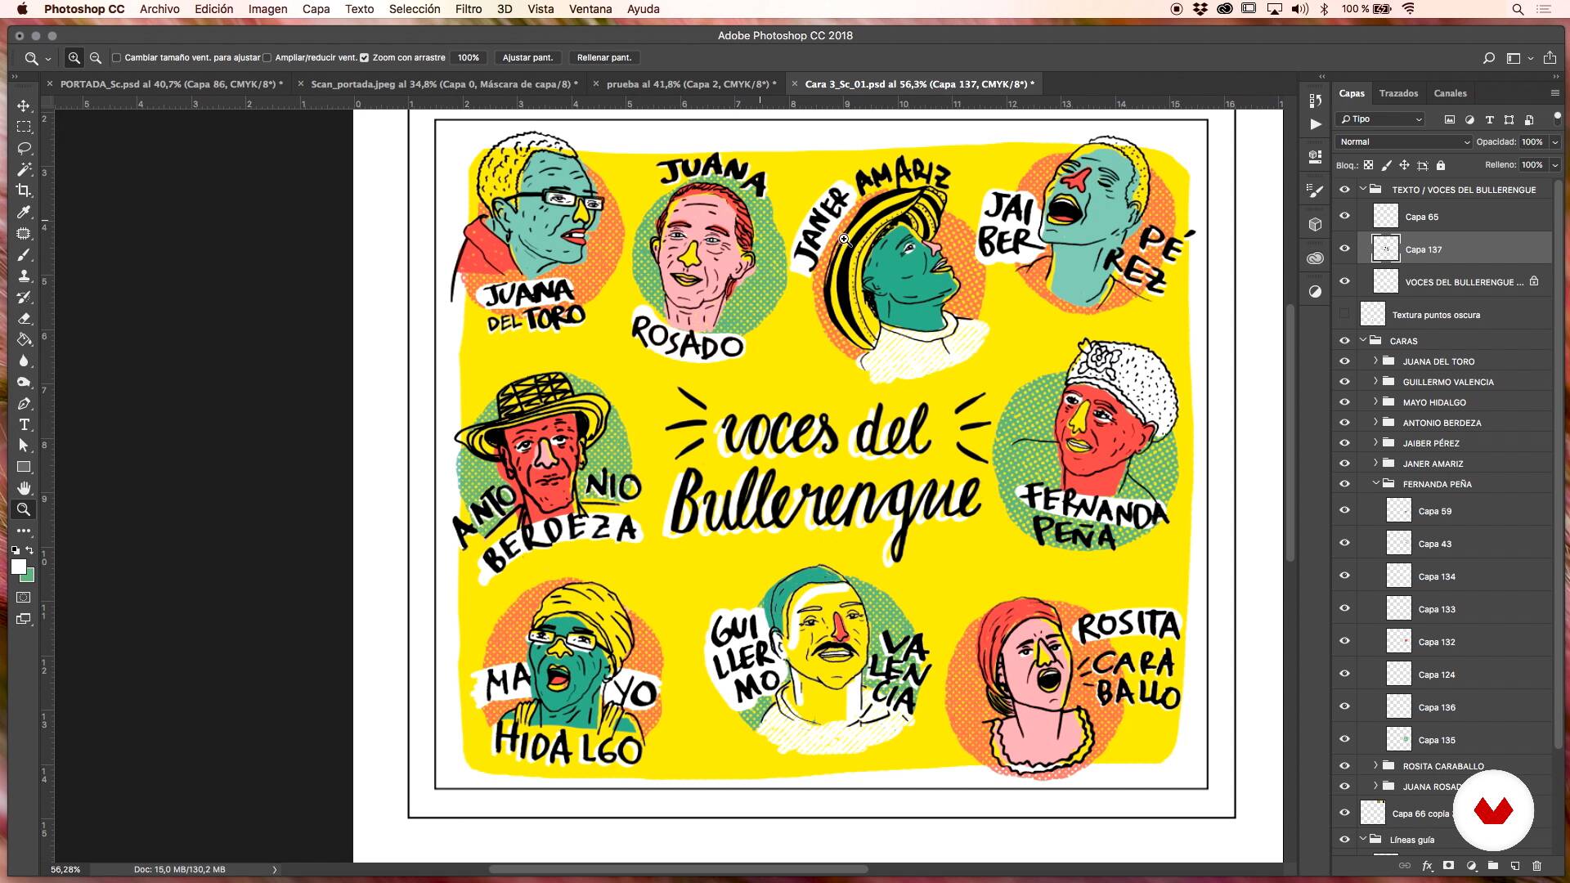Filter layers by type layer icon
This screenshot has height=883, width=1570.
pyautogui.click(x=1489, y=119)
